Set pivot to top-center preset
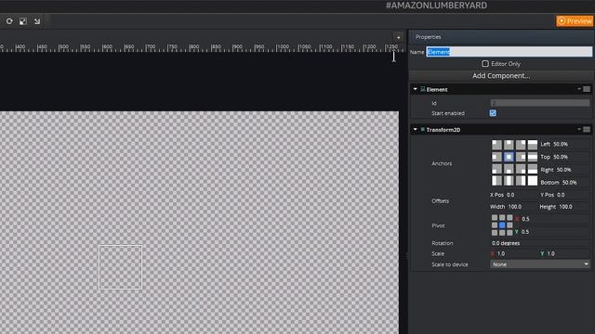 [502, 218]
